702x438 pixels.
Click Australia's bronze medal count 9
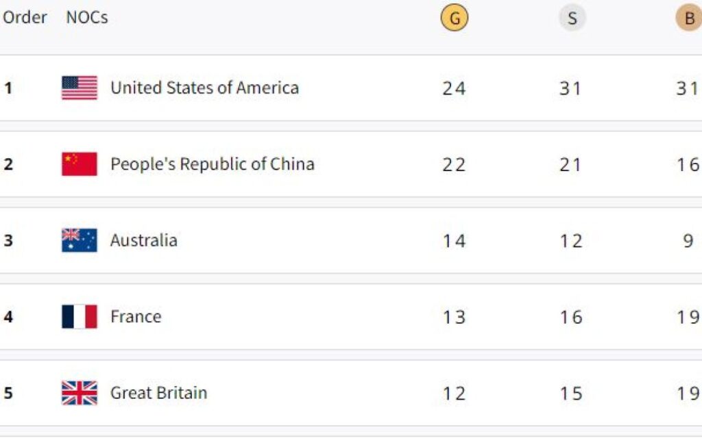[x=688, y=241]
